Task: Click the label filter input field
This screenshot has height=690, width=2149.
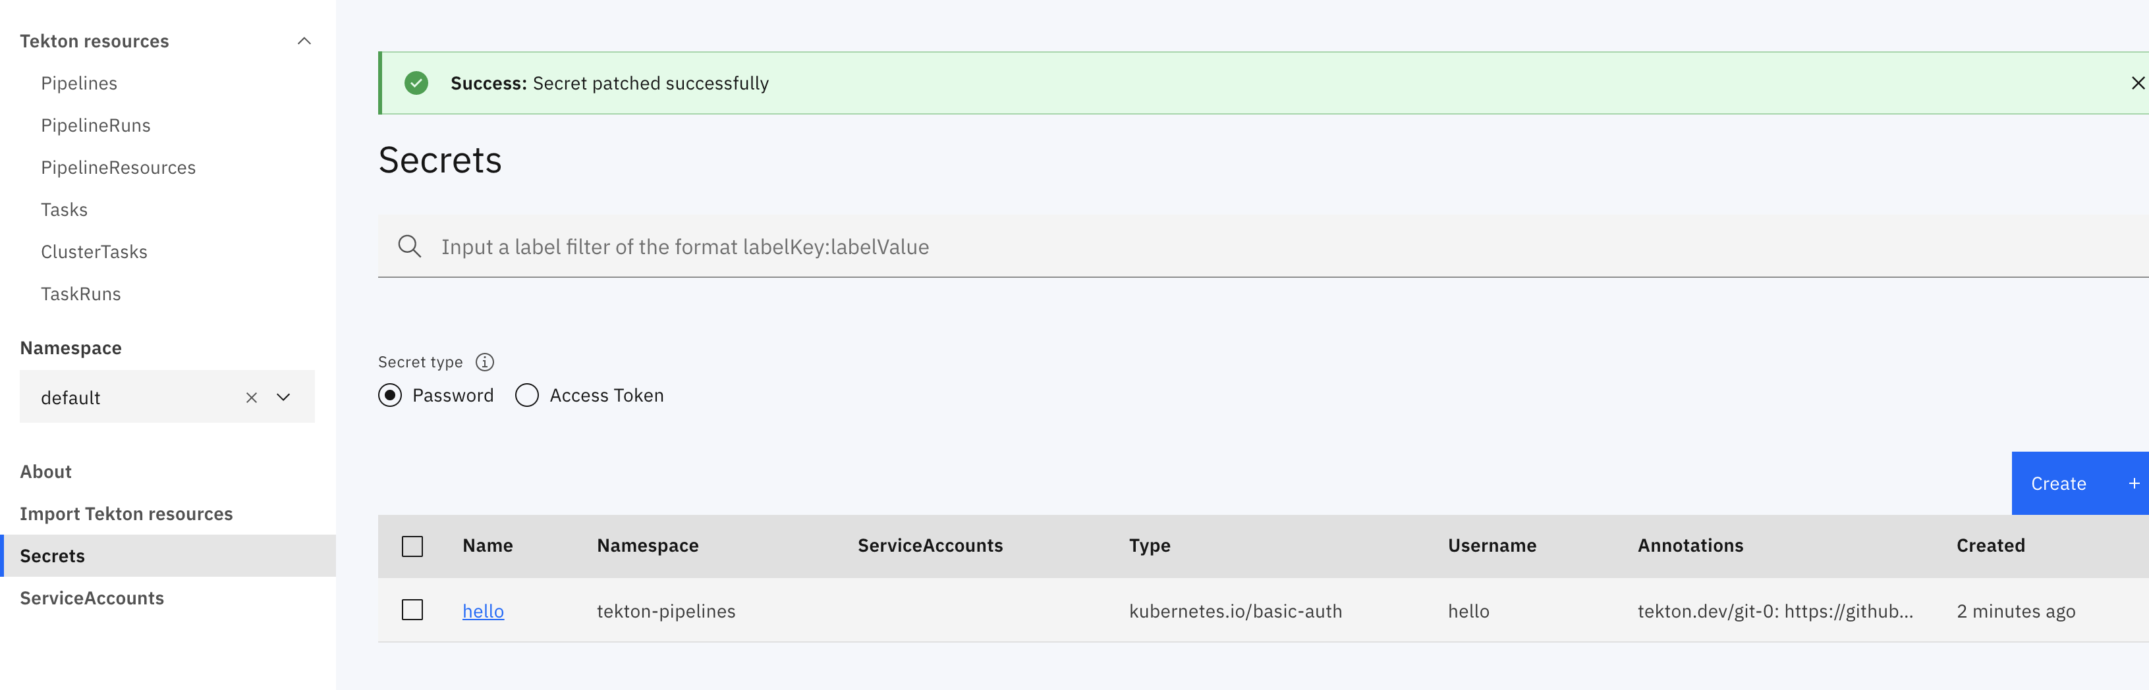Action: 834,246
